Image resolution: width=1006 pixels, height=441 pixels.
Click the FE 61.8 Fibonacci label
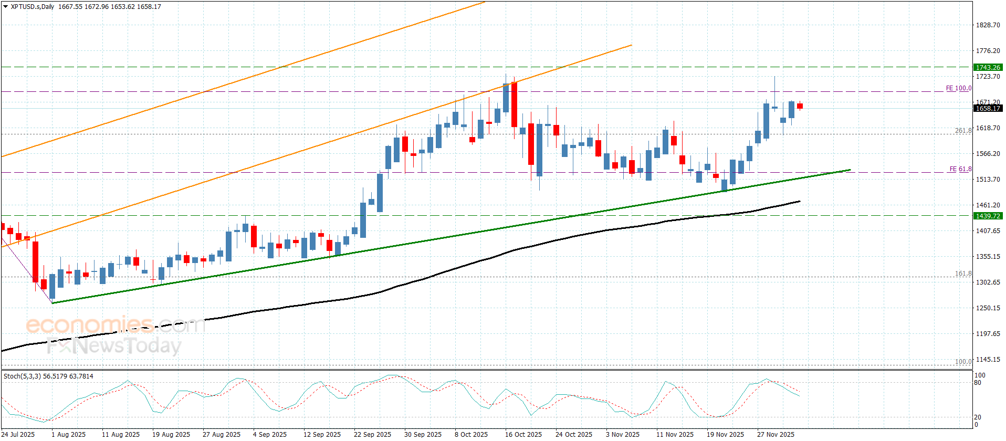coord(960,169)
